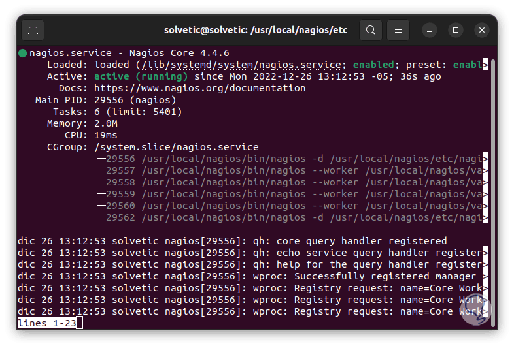This screenshot has width=514, height=348.
Task: Click the CGroup path /system.slice/nagios.service
Action: (177, 148)
